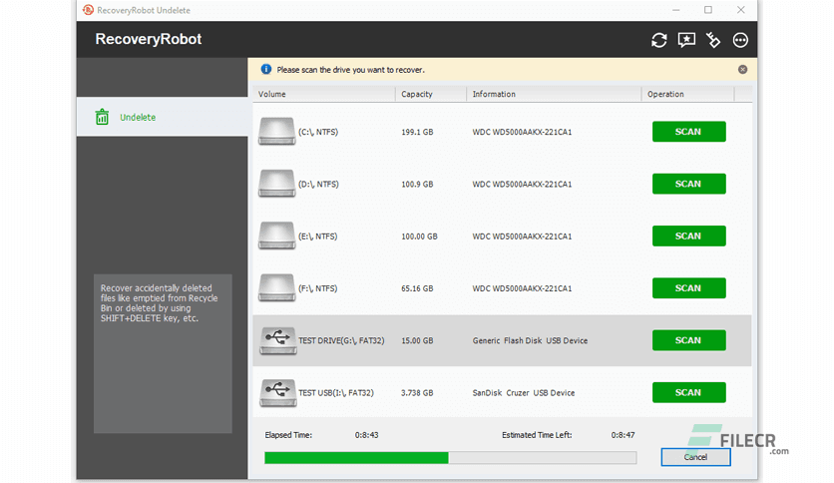Open the more options ellipsis icon
The height and width of the screenshot is (483, 834).
click(x=740, y=40)
